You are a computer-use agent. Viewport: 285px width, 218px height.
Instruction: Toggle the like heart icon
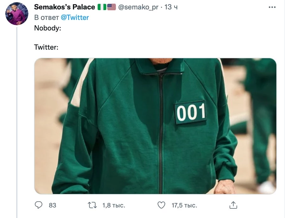(x=161, y=205)
